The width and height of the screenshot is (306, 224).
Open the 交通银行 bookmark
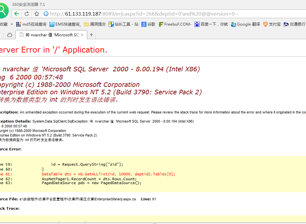(294, 24)
